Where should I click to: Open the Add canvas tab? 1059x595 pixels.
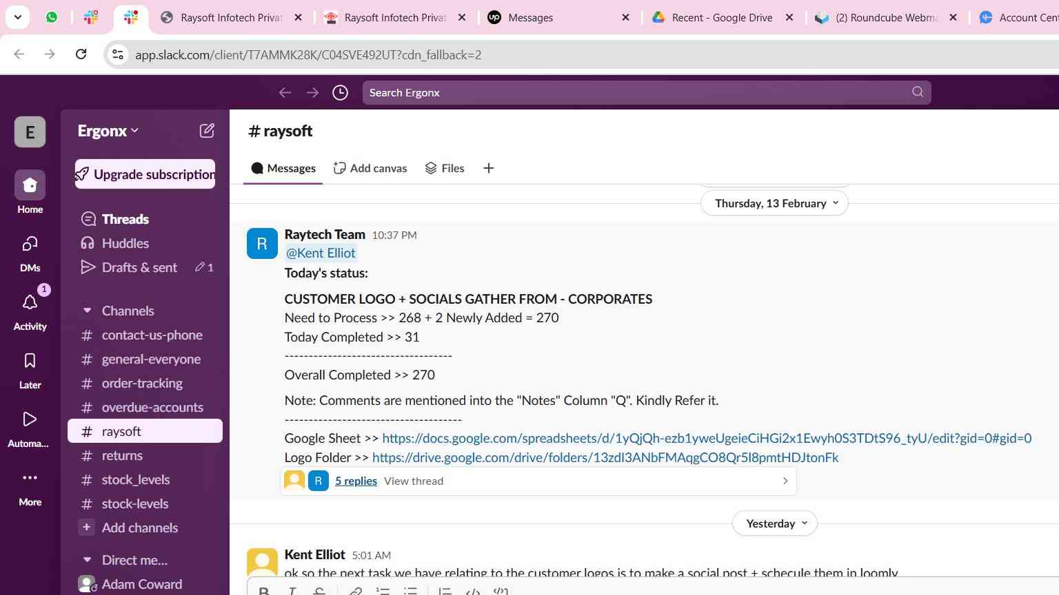coord(370,168)
